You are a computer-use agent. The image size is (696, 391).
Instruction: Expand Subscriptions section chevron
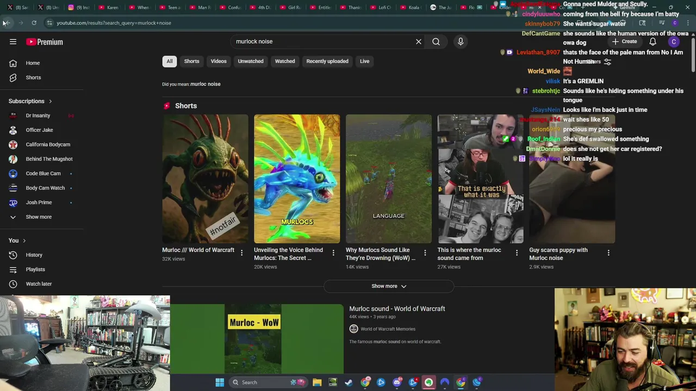coord(50,102)
